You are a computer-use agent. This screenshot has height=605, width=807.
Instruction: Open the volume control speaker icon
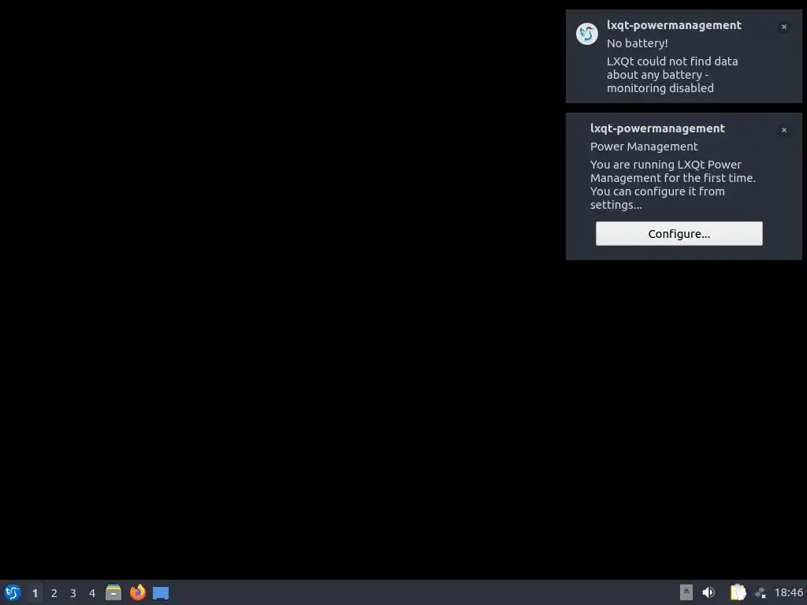coord(708,592)
